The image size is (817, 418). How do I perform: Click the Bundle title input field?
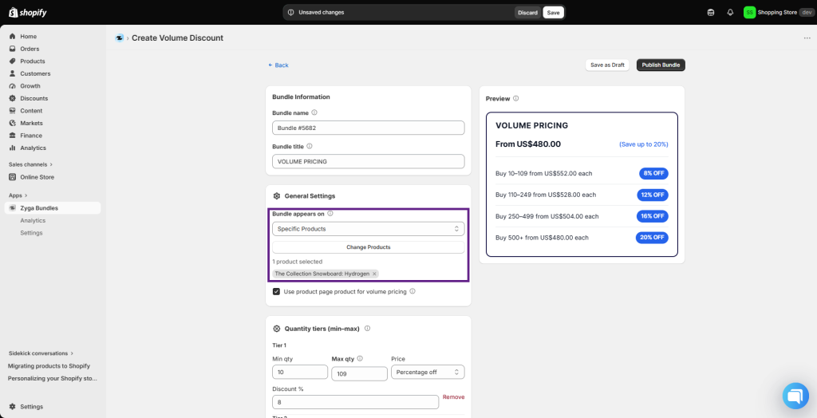click(369, 162)
